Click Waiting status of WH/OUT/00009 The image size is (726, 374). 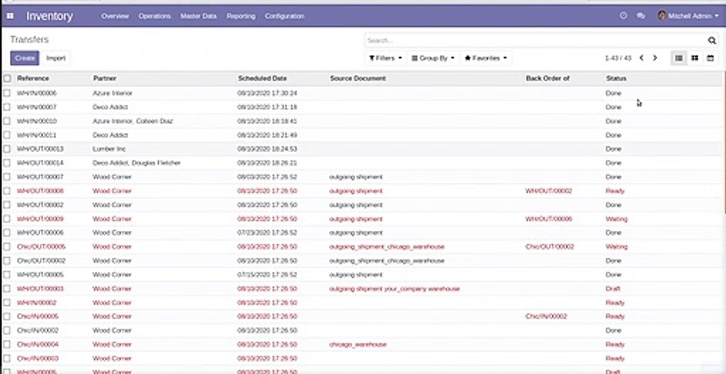point(617,219)
